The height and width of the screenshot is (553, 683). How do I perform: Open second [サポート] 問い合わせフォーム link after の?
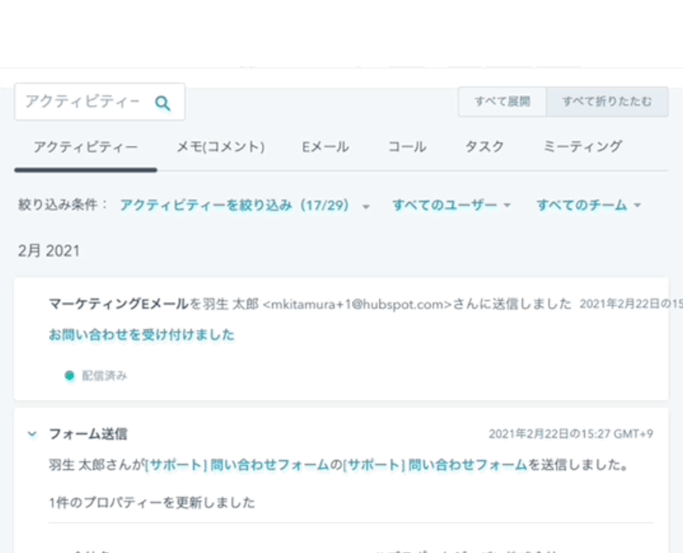tap(436, 465)
